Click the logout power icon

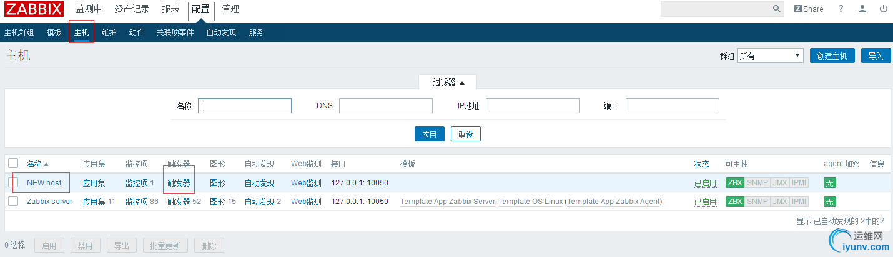pyautogui.click(x=884, y=9)
